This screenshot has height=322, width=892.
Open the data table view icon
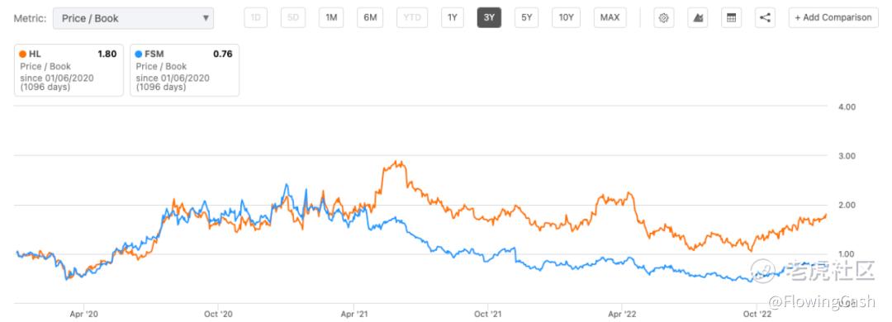[x=732, y=17]
